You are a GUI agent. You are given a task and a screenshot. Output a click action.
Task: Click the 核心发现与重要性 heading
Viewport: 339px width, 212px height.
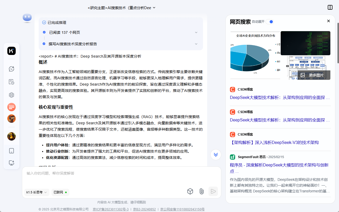56,107
